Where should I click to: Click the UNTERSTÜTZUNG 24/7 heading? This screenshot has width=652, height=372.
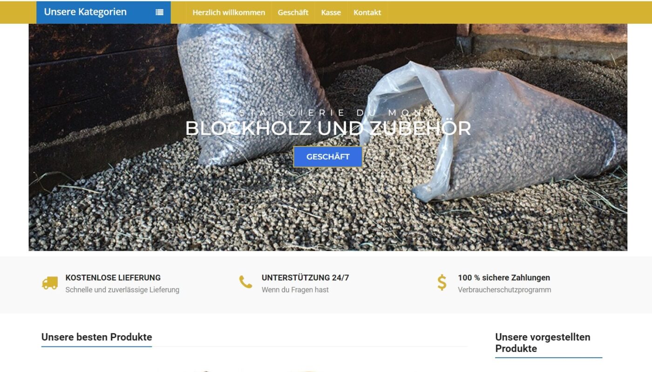click(x=305, y=278)
